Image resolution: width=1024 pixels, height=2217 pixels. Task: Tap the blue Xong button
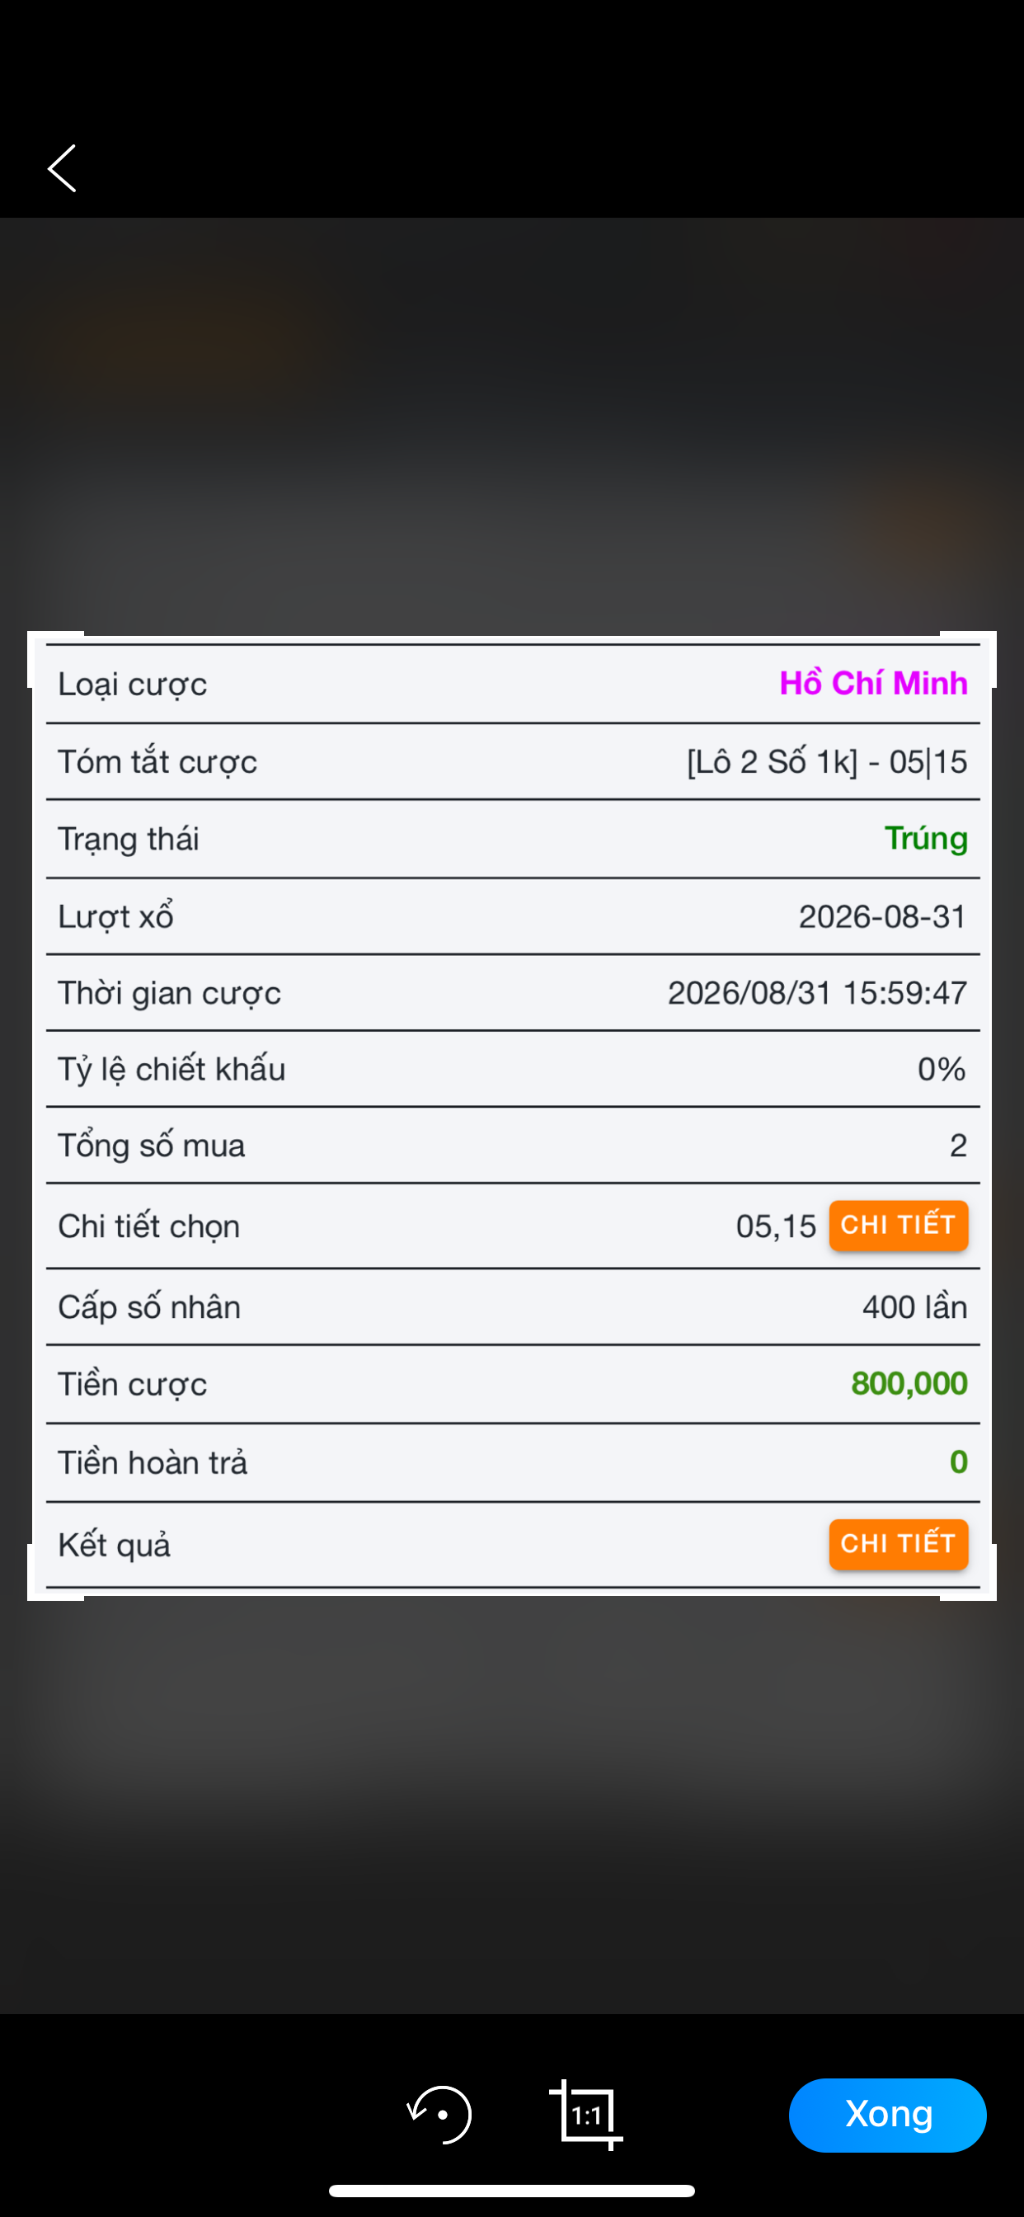(x=887, y=2115)
